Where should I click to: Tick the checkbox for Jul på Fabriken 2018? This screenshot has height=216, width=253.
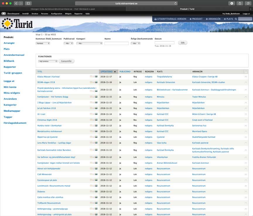pyautogui.click(x=246, y=108)
